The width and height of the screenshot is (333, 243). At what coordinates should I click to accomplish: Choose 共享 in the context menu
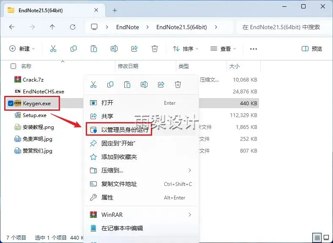(x=141, y=116)
